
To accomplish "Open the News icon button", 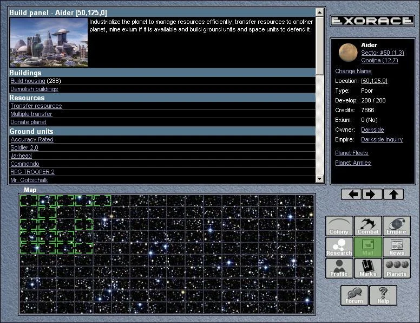I will pos(397,247).
